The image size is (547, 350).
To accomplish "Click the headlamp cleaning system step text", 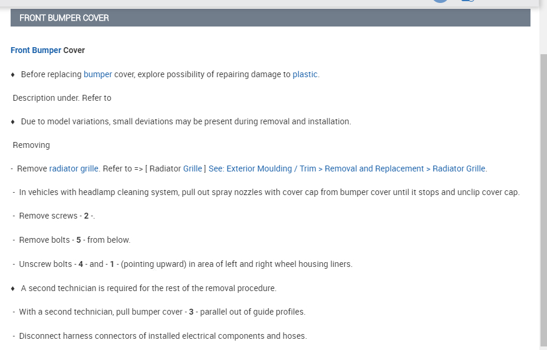I will 269,192.
